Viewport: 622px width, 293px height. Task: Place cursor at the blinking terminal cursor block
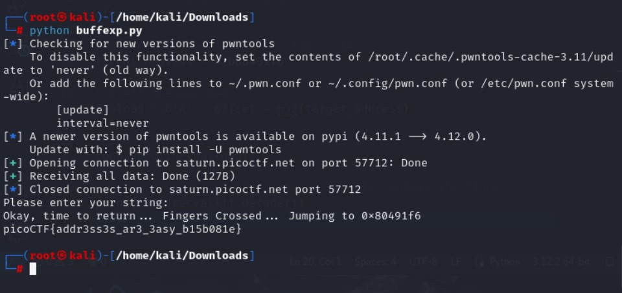coord(33,269)
